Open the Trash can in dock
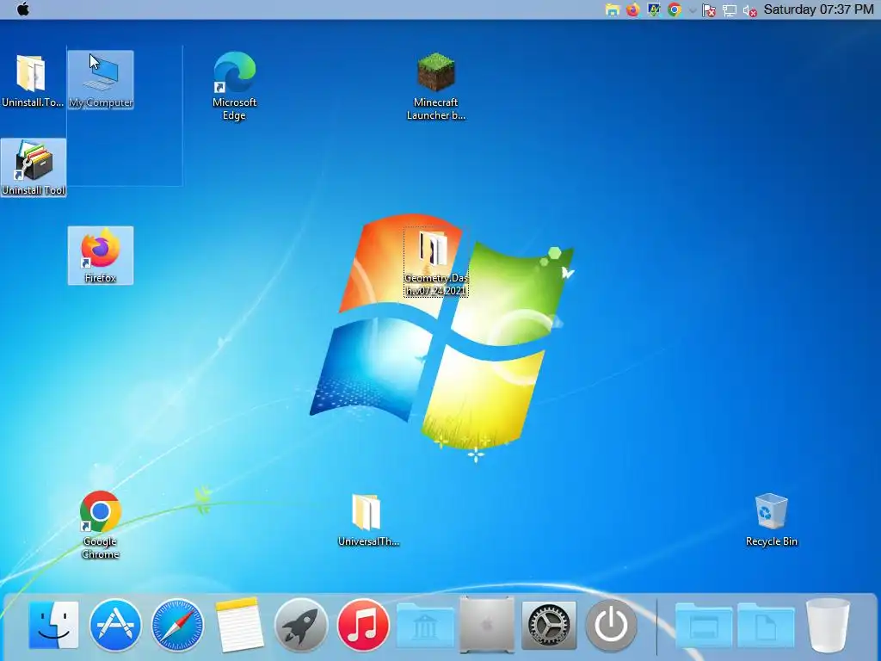Viewport: 881px width, 661px height. point(828,625)
